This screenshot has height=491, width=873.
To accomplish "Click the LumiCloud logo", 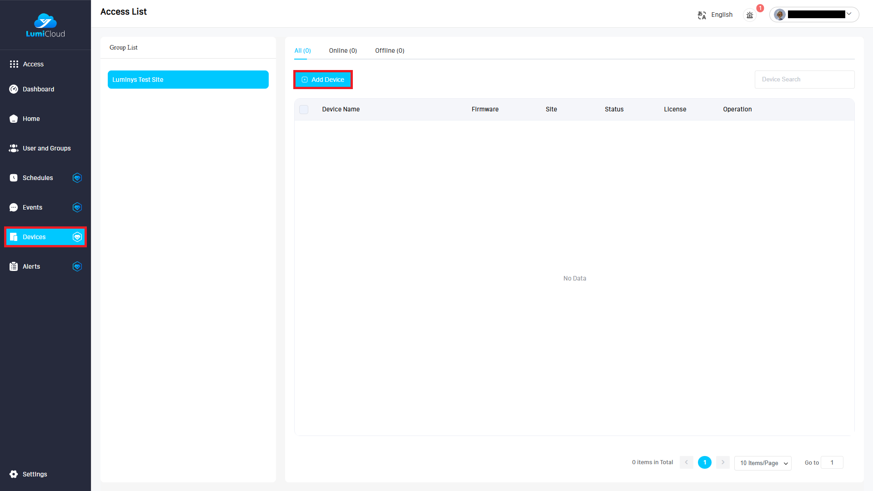I will [x=45, y=26].
